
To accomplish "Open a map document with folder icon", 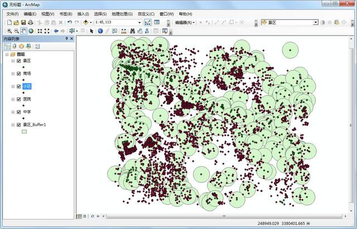I will pyautogui.click(x=16, y=22).
